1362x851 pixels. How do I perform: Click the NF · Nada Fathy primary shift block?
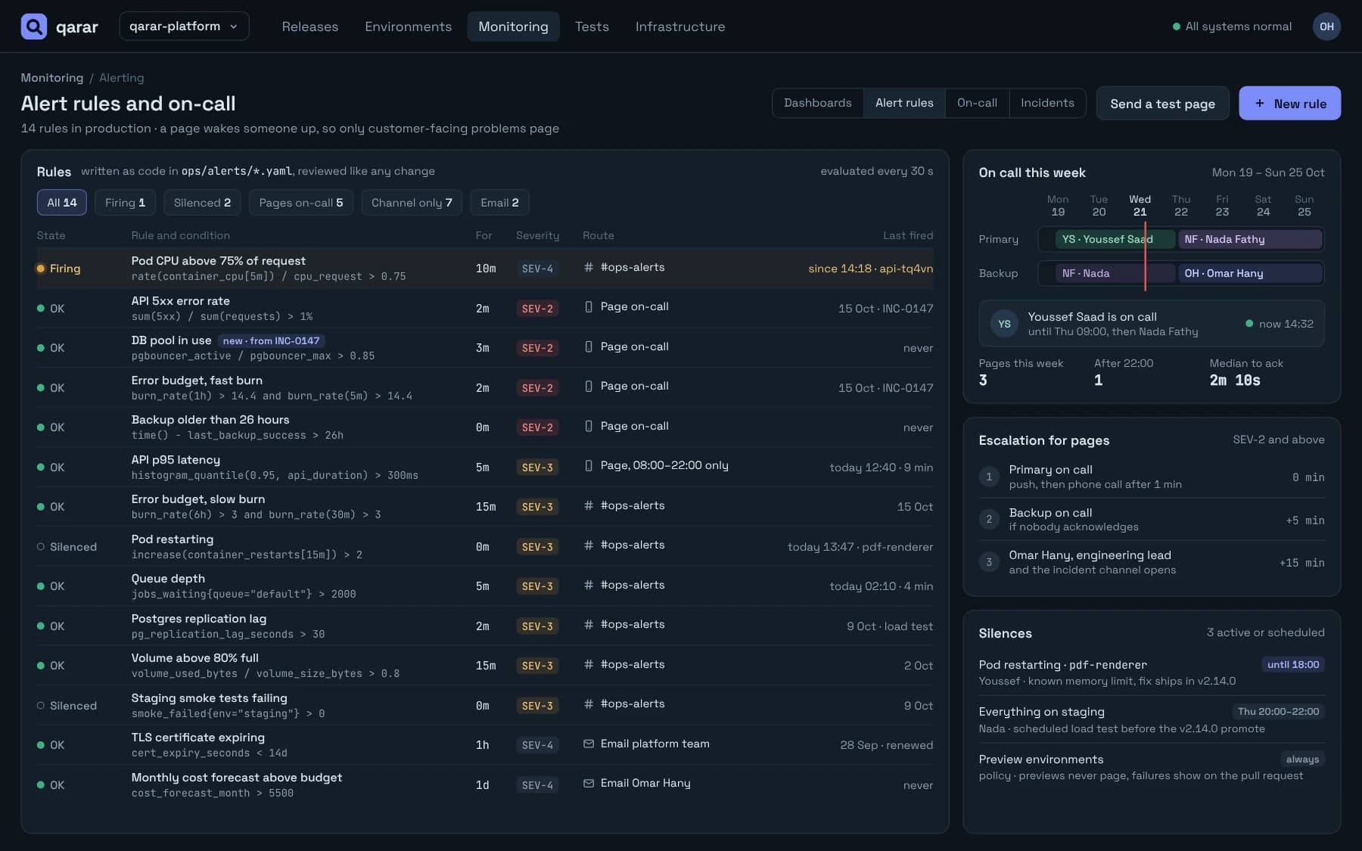coord(1250,239)
